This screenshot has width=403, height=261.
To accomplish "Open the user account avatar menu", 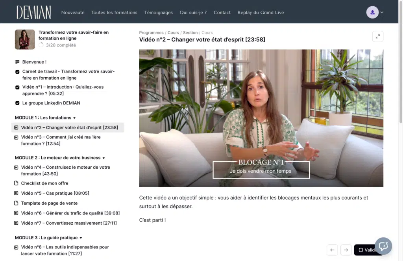I will [x=372, y=12].
